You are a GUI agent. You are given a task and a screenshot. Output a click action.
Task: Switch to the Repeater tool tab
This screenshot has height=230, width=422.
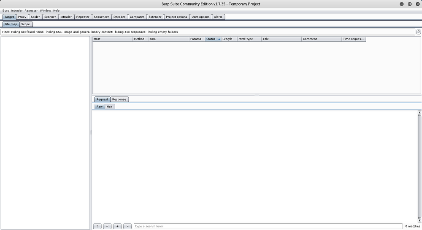(x=83, y=17)
